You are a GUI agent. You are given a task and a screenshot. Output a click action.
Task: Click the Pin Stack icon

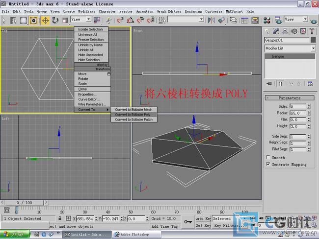coord(269,84)
